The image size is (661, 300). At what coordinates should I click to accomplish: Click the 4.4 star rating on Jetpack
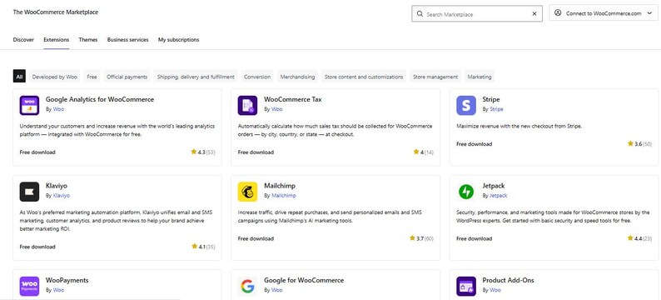(x=640, y=238)
